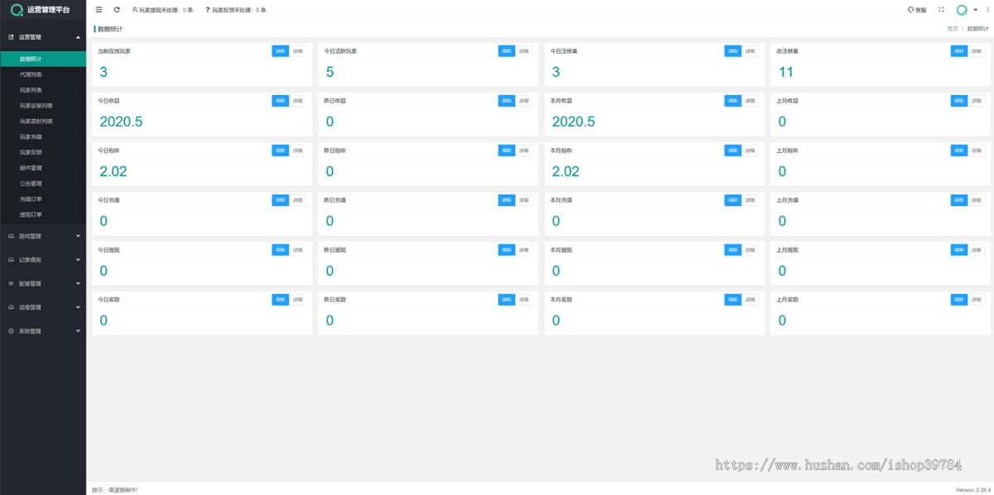The width and height of the screenshot is (994, 495).
Task: Refresh the 今日税收 card
Action: pos(281,151)
